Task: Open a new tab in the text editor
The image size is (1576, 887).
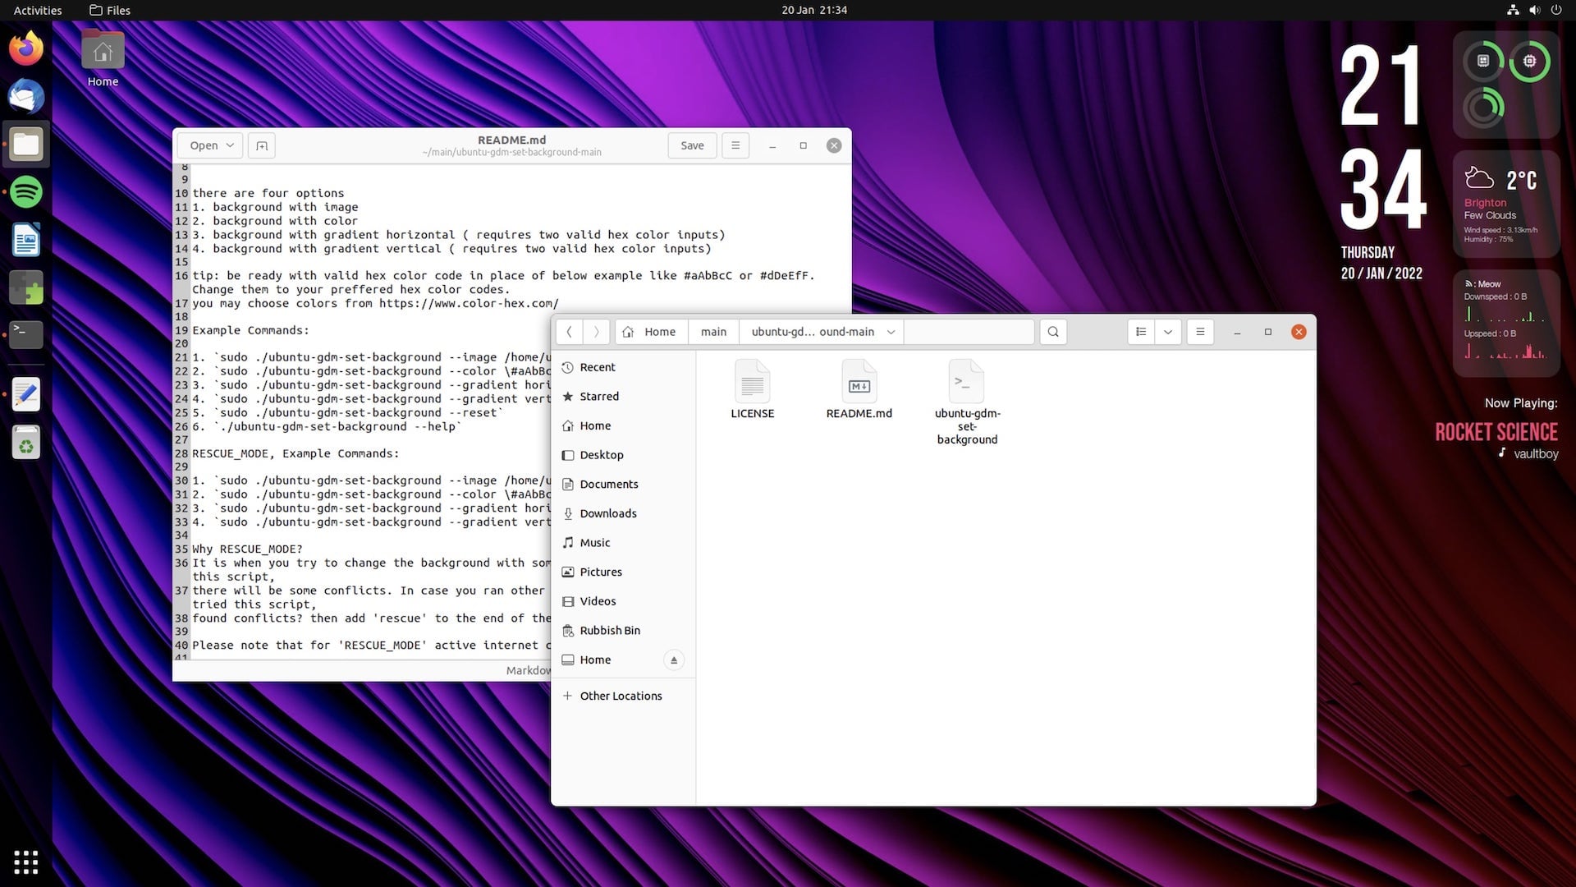Action: click(261, 145)
